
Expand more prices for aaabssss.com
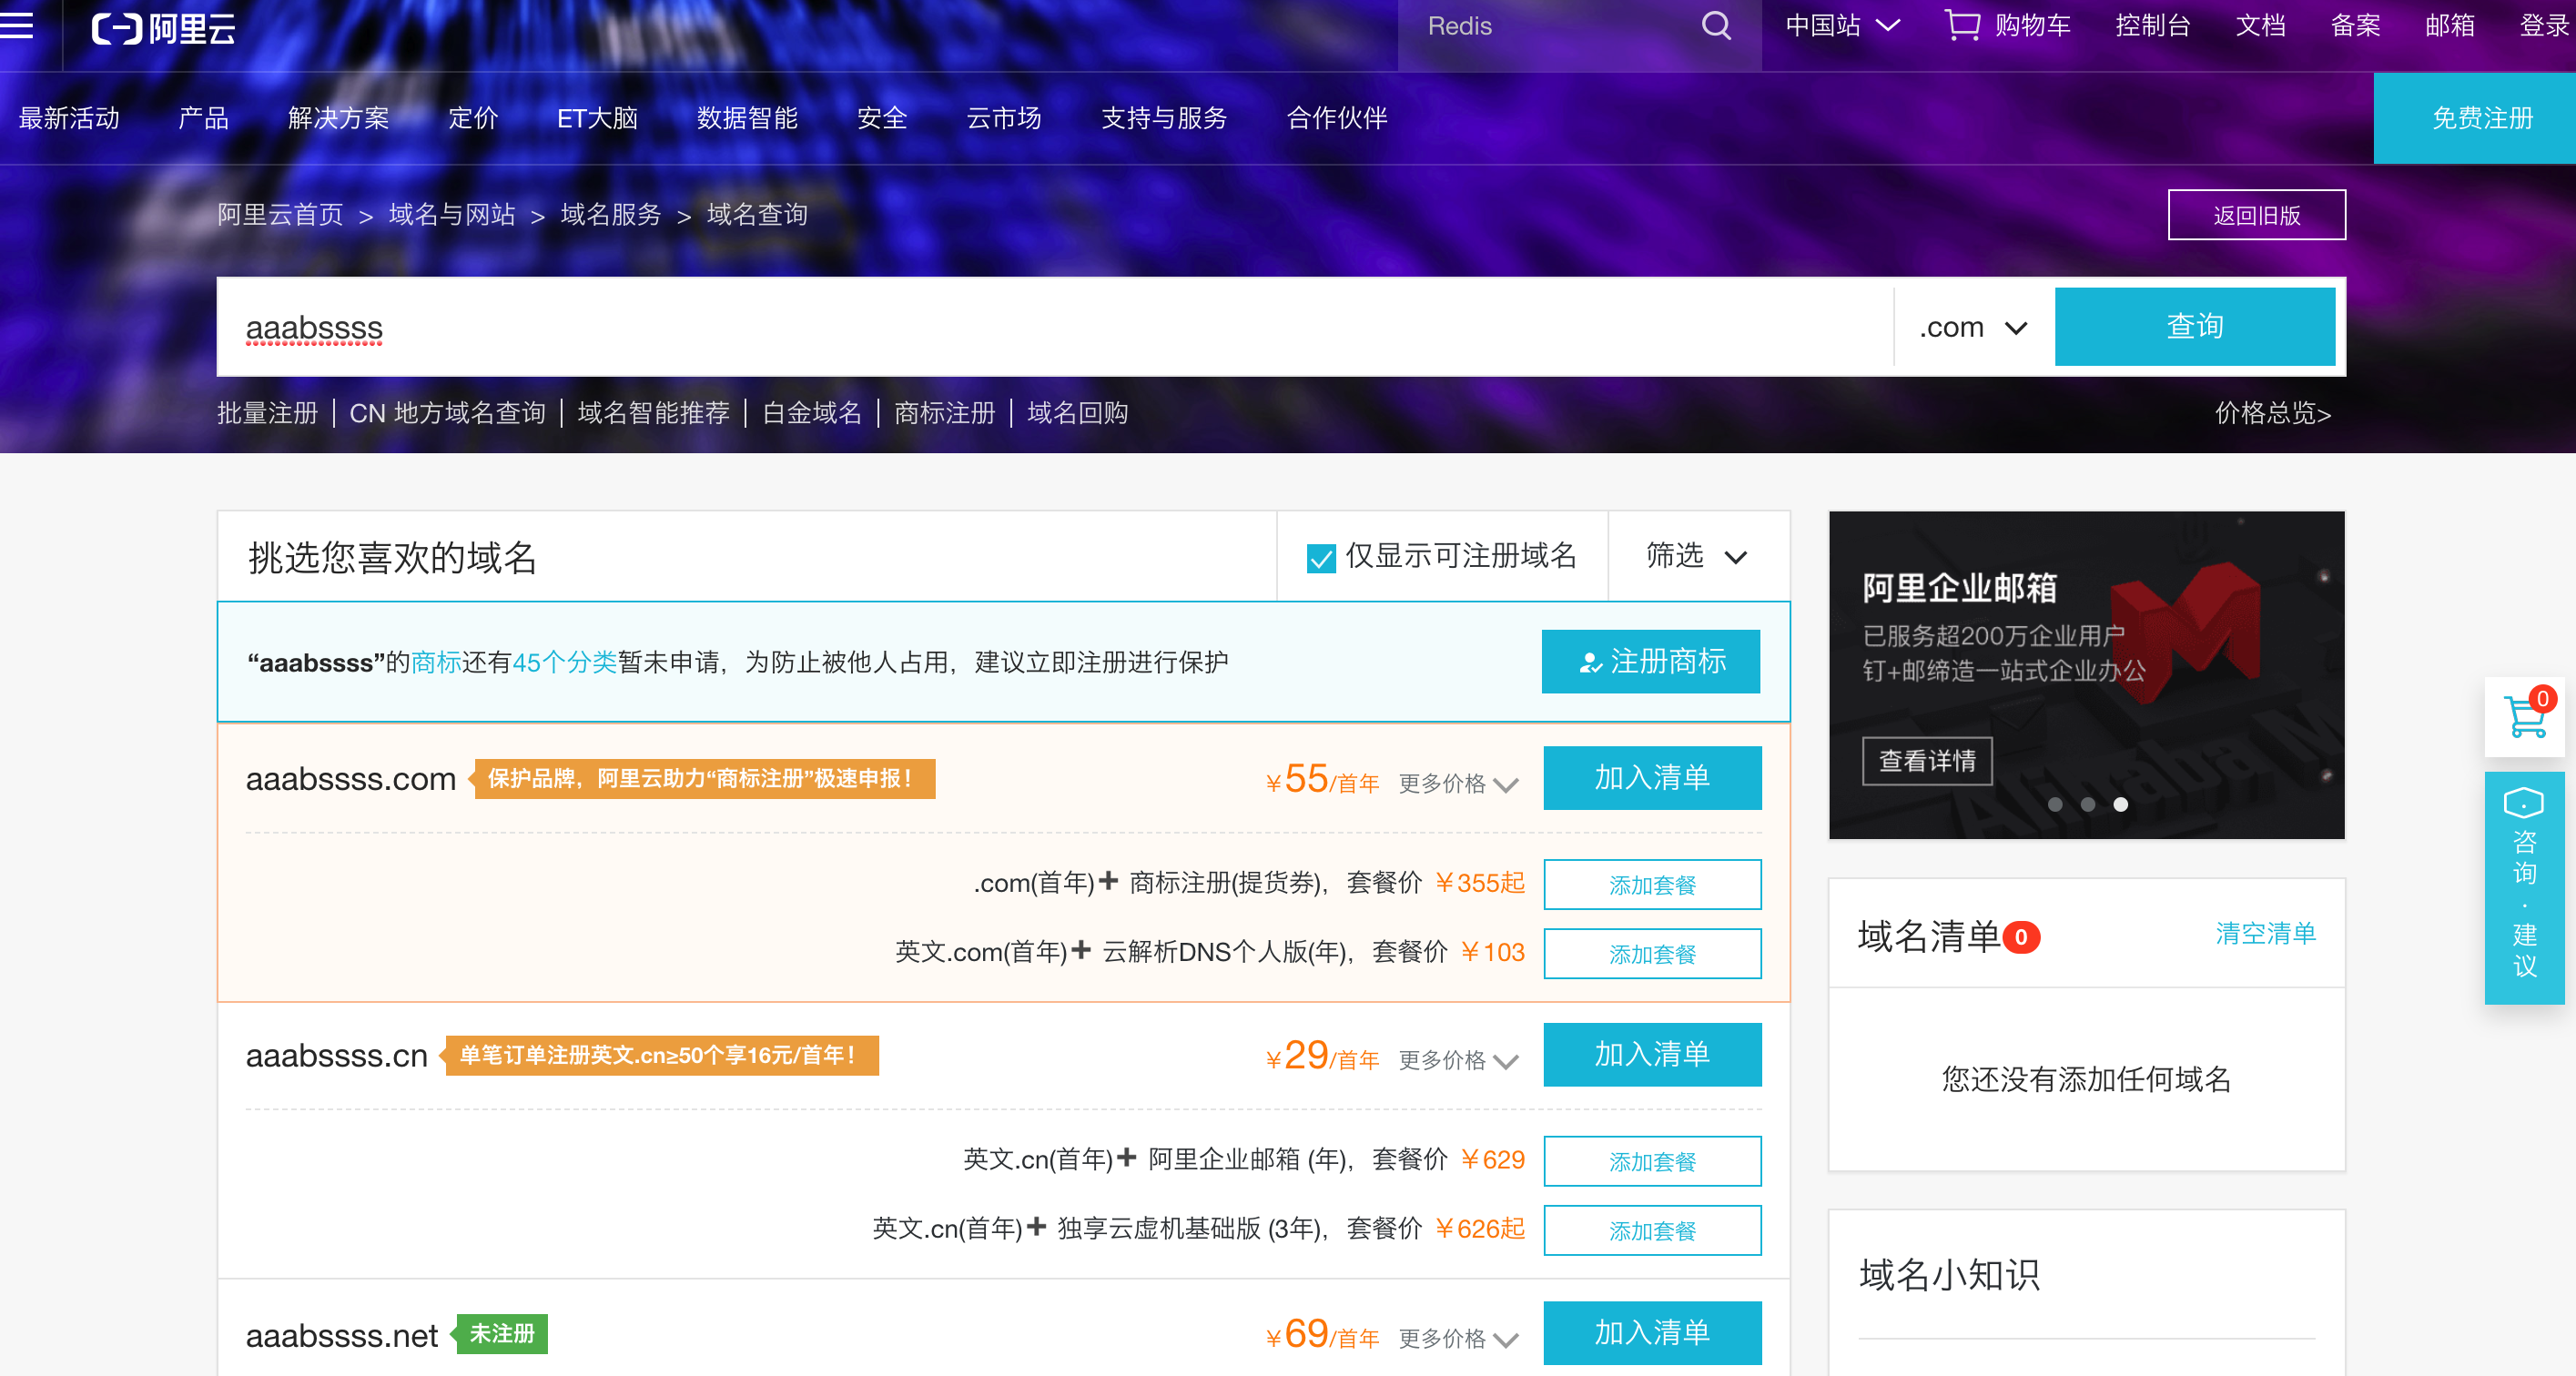pos(1458,784)
